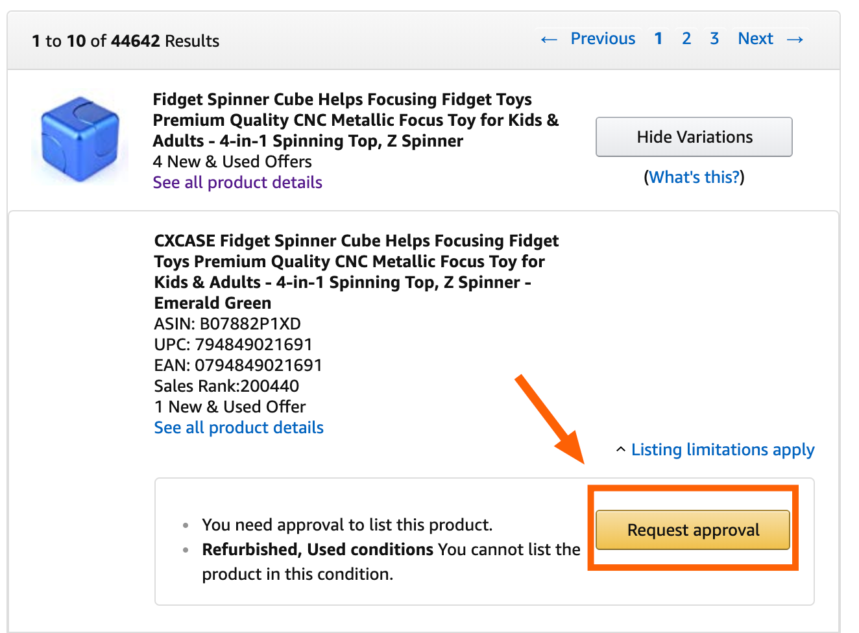
Task: Collapse the Listing limitations caret icon
Action: coord(621,449)
